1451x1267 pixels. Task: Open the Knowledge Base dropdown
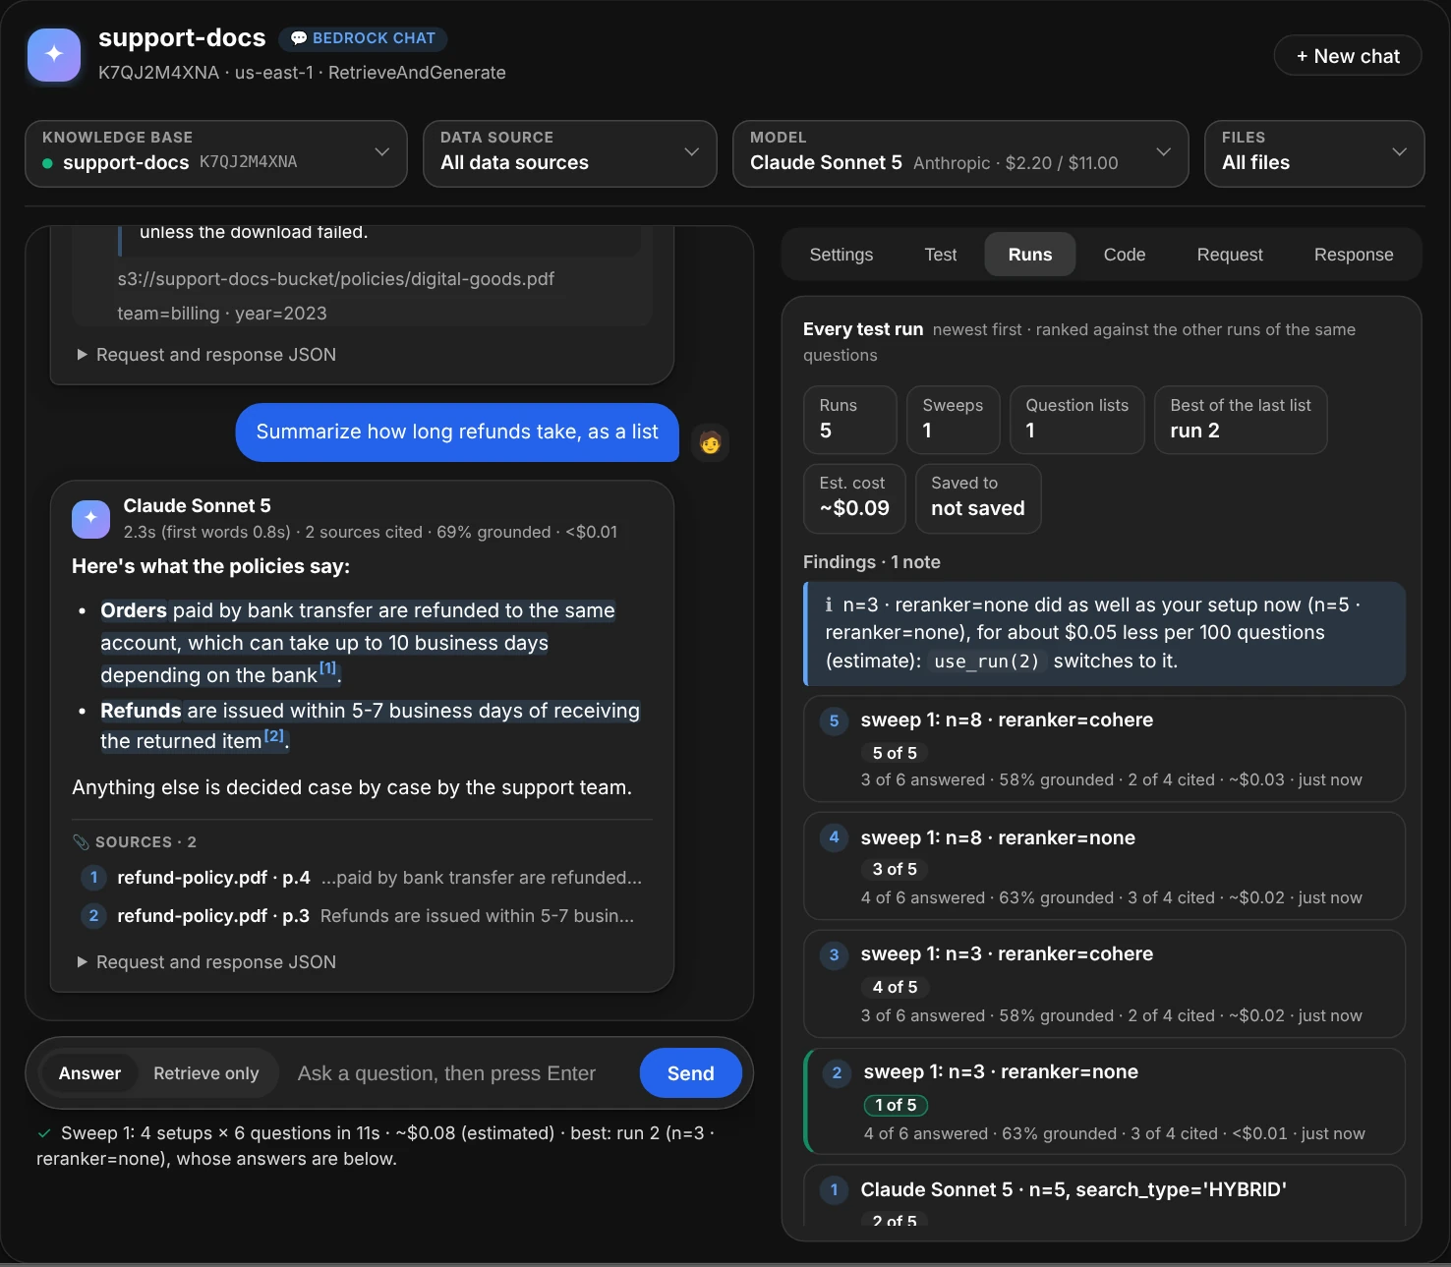[x=216, y=153]
